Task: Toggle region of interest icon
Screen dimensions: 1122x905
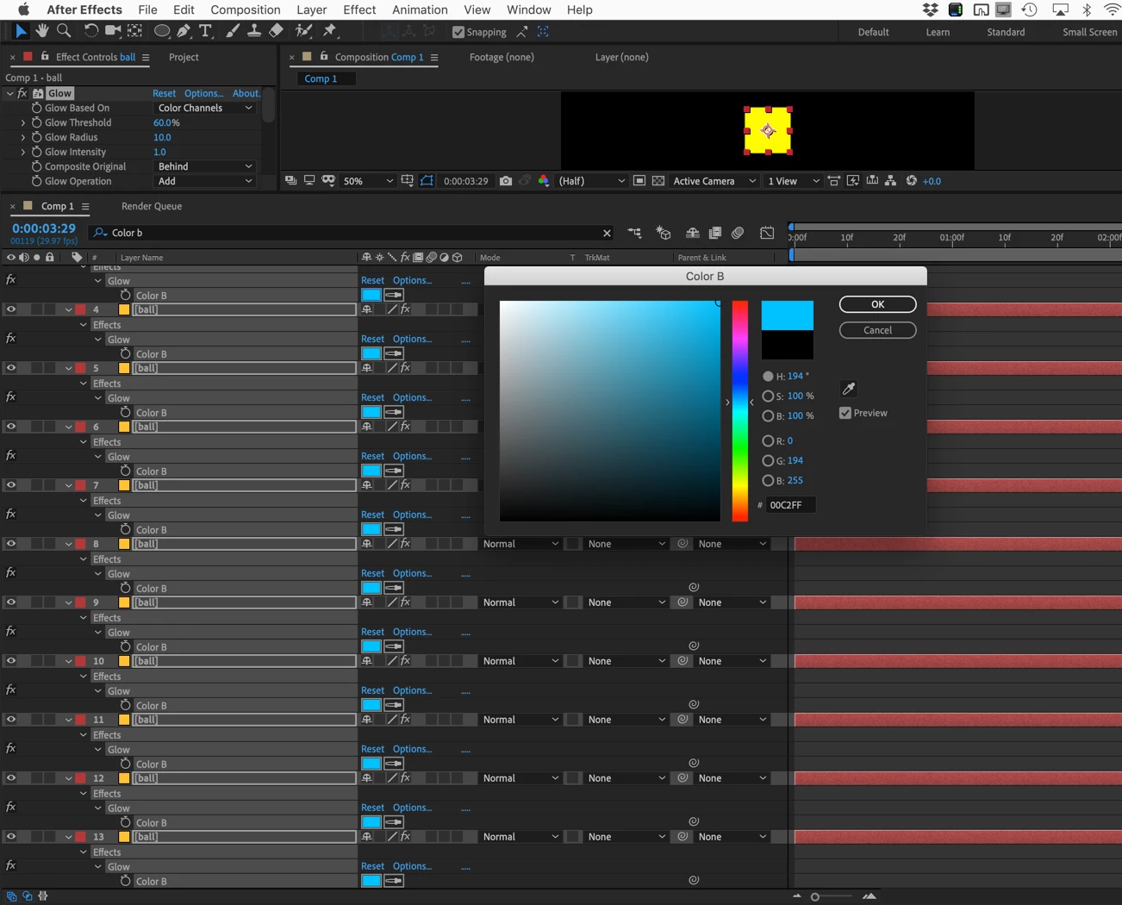Action: [x=639, y=181]
